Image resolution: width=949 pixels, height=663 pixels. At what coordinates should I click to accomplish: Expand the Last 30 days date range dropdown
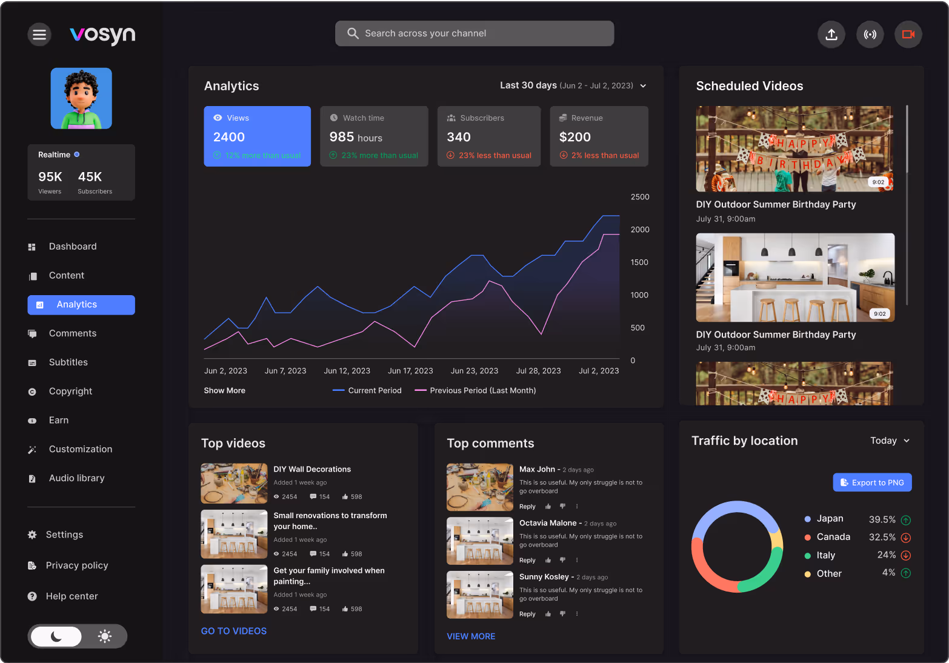(x=643, y=86)
